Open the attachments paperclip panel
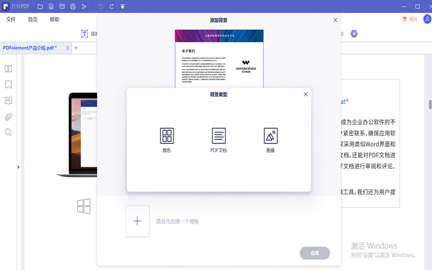Viewport: 432px width, 270px height. point(8,117)
